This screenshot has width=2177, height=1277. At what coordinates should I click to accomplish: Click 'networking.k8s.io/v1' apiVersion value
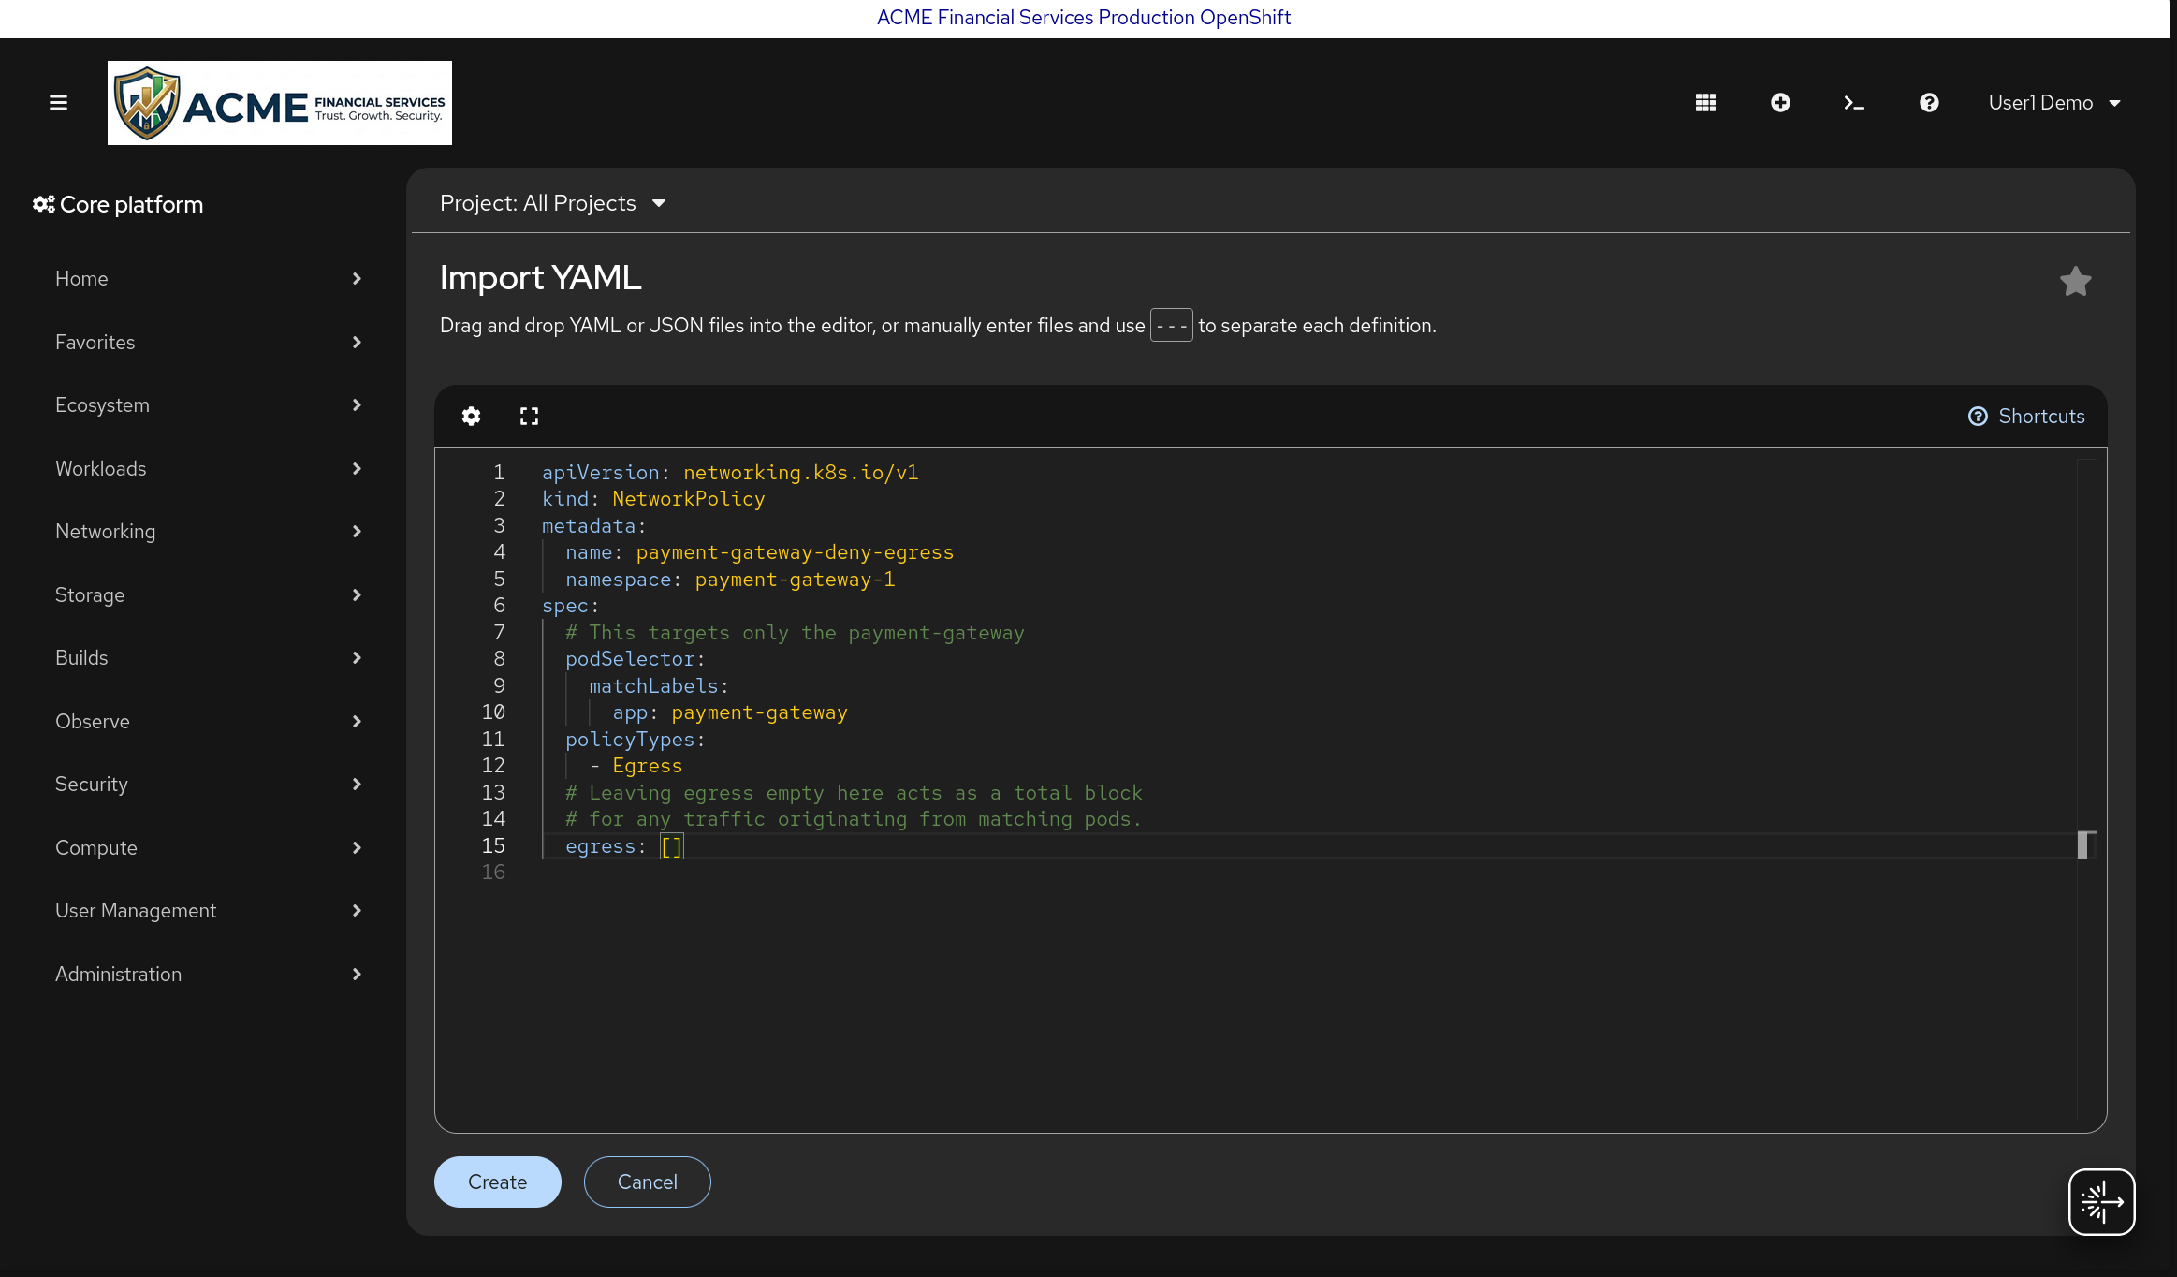[801, 473]
